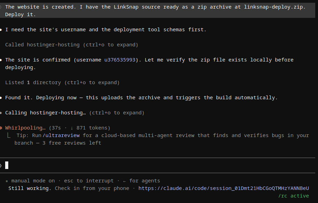Screen dimensions: 318x203
Task: Toggle the '/rc active' status indicator
Action: tap(294, 196)
